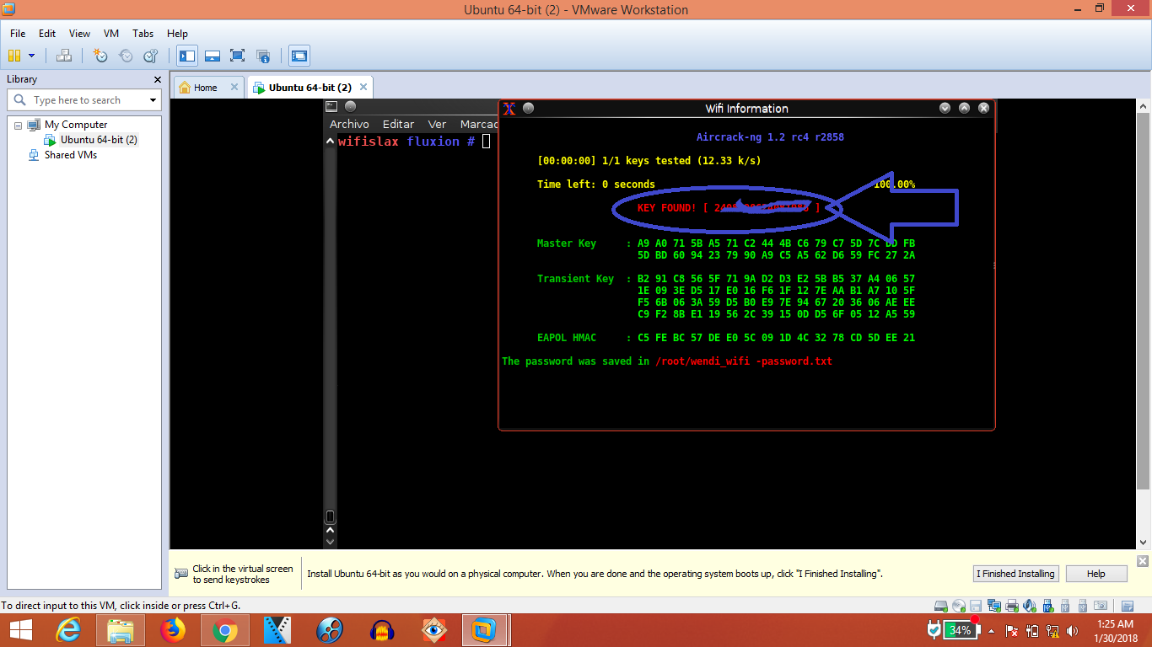Select Shared VMs in the Library tree
Viewport: 1152px width, 647px height.
(x=71, y=155)
